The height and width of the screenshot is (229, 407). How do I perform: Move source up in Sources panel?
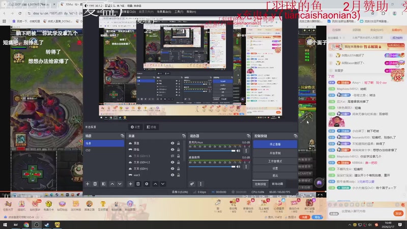tap(155, 184)
